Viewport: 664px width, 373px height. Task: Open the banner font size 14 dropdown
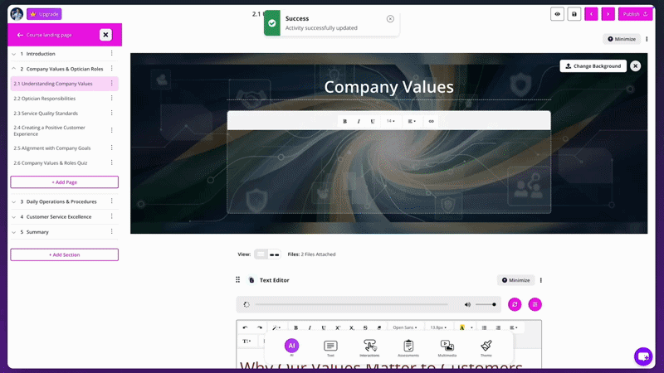click(x=390, y=121)
